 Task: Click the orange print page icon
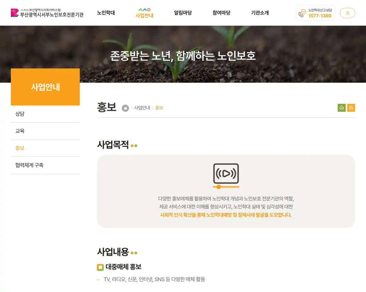pos(351,108)
